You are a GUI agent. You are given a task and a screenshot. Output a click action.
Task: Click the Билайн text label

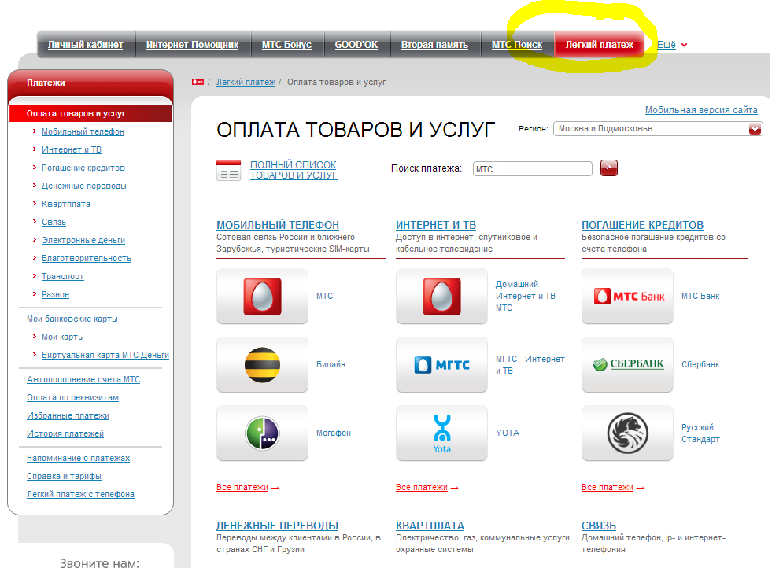[x=331, y=364]
